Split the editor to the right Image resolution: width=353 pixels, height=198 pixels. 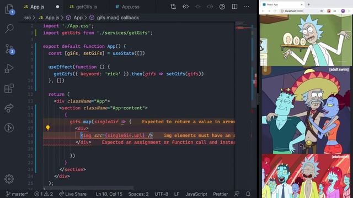coord(234,7)
